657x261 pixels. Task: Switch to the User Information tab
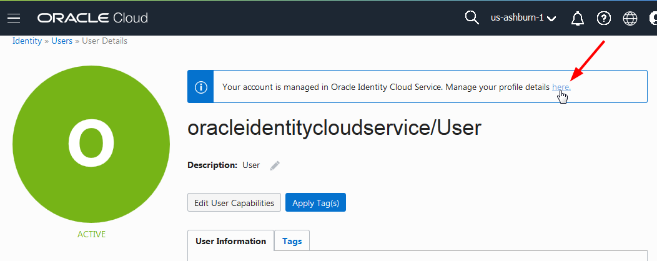[x=231, y=241]
